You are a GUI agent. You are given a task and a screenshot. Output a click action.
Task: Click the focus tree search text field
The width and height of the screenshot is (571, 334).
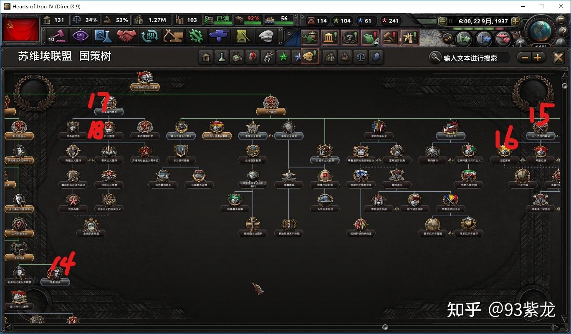point(476,58)
